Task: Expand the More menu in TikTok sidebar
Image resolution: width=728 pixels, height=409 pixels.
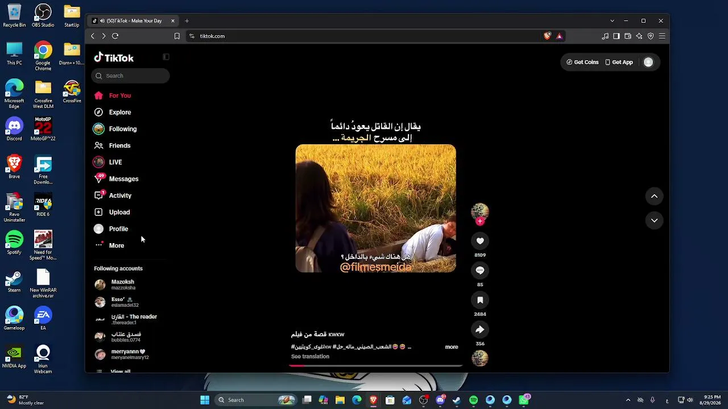Action: click(x=116, y=245)
